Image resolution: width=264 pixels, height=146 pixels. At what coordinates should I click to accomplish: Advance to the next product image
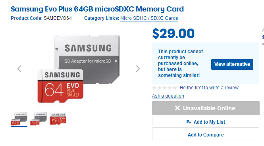point(138,69)
